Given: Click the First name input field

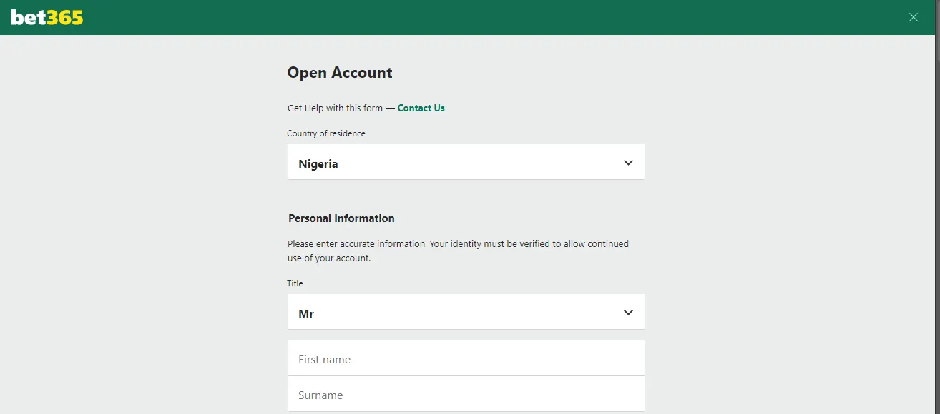Looking at the screenshot, I should pos(466,358).
